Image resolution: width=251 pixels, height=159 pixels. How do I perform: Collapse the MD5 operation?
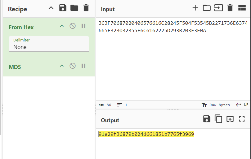[x=62, y=66]
